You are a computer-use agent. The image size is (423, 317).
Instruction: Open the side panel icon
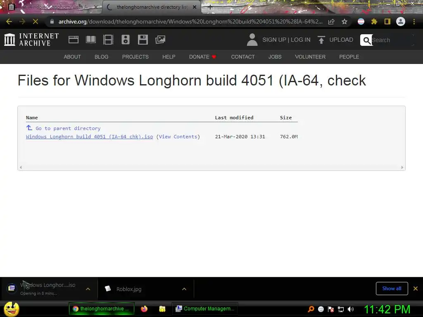point(387,21)
